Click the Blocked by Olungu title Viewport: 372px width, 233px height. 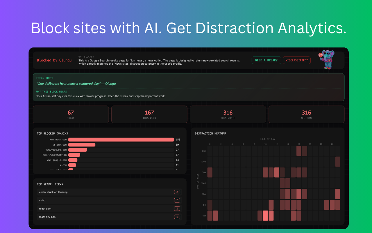coord(54,60)
